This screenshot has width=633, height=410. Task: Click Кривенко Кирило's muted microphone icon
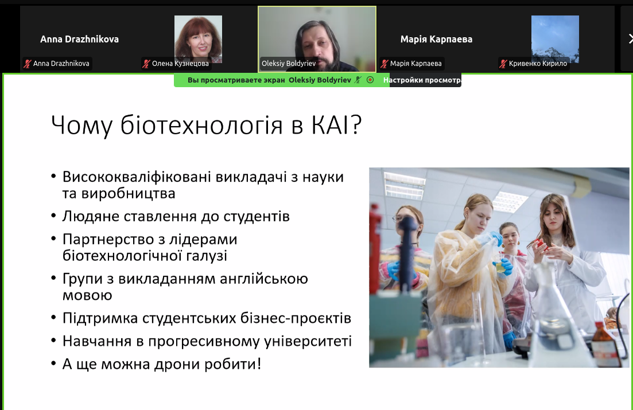(503, 64)
